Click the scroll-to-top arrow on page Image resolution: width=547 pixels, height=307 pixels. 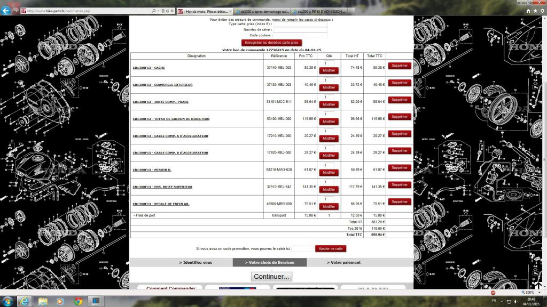538,285
